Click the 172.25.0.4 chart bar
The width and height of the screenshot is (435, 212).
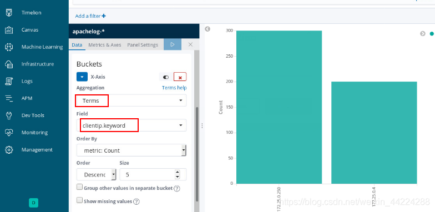pos(374,133)
